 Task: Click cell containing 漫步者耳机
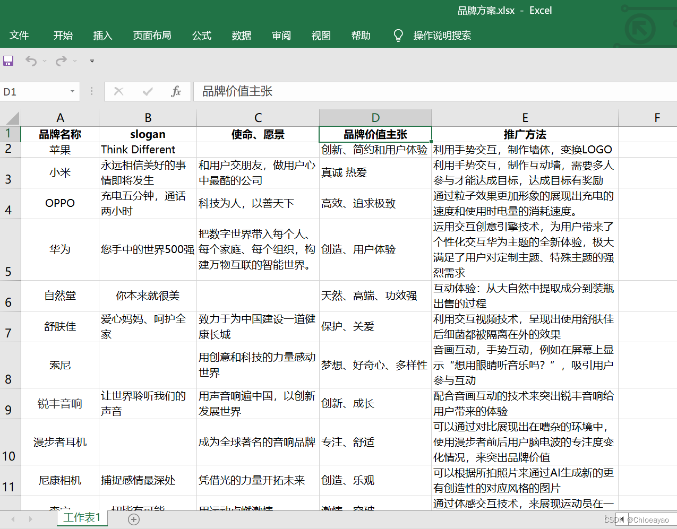click(60, 442)
